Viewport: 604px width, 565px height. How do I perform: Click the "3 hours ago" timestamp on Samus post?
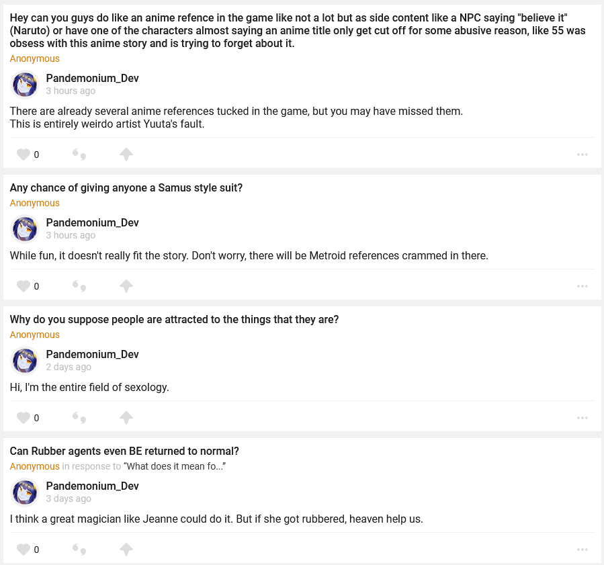(71, 235)
